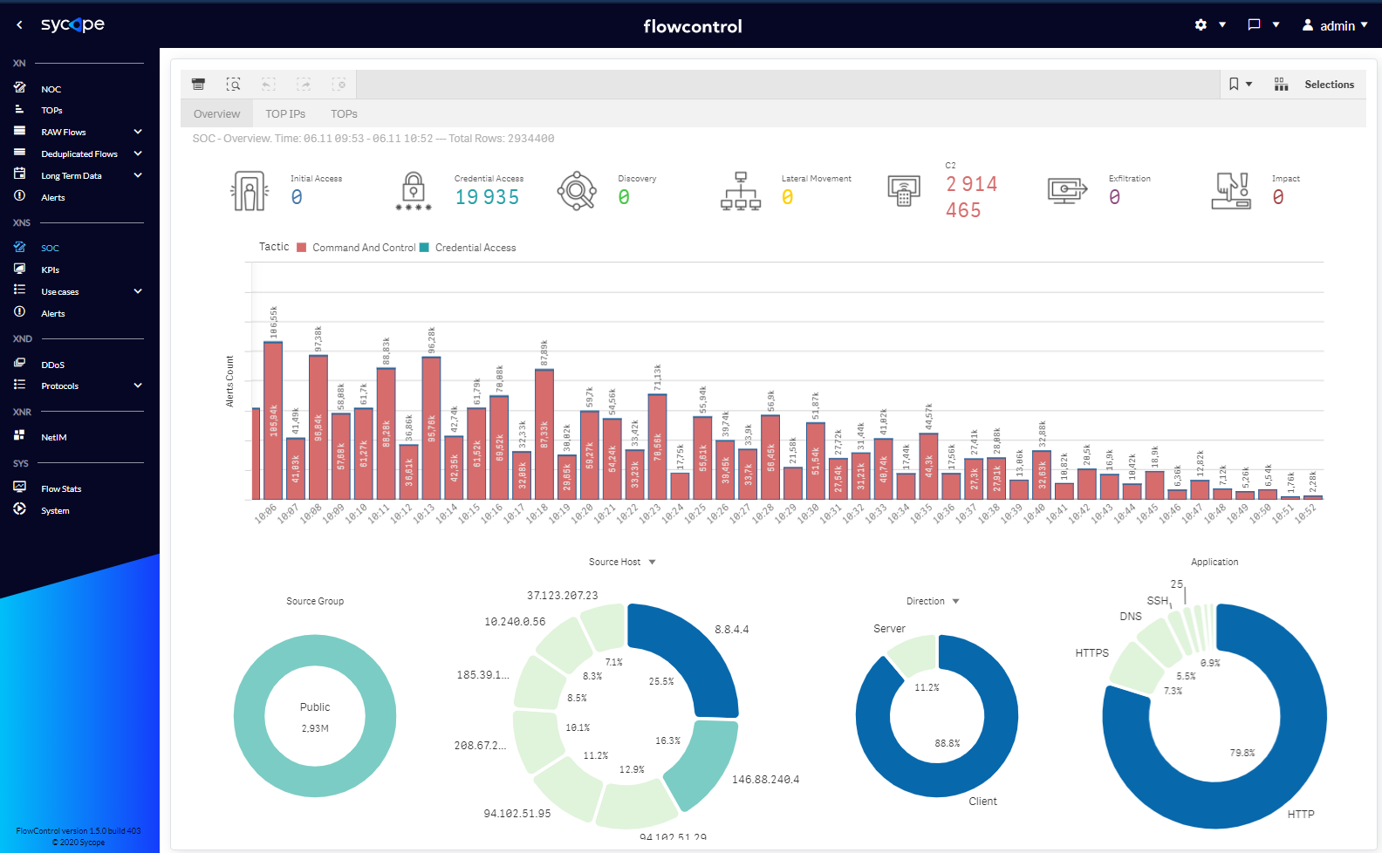Expand the RAW Flows submenu chevron
Viewport: 1382px width, 853px height.
click(138, 132)
